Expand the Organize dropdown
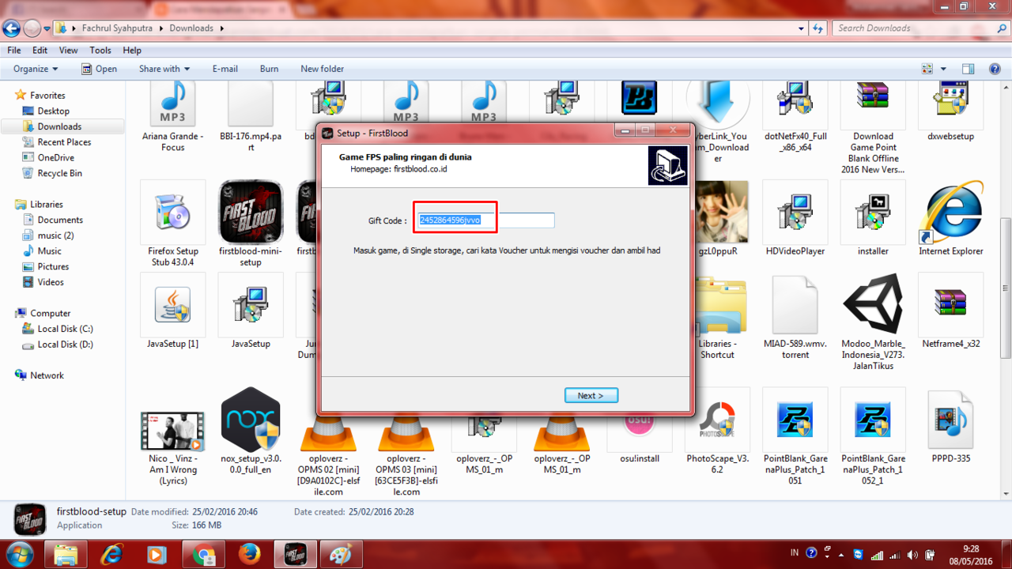The width and height of the screenshot is (1012, 569). [36, 69]
